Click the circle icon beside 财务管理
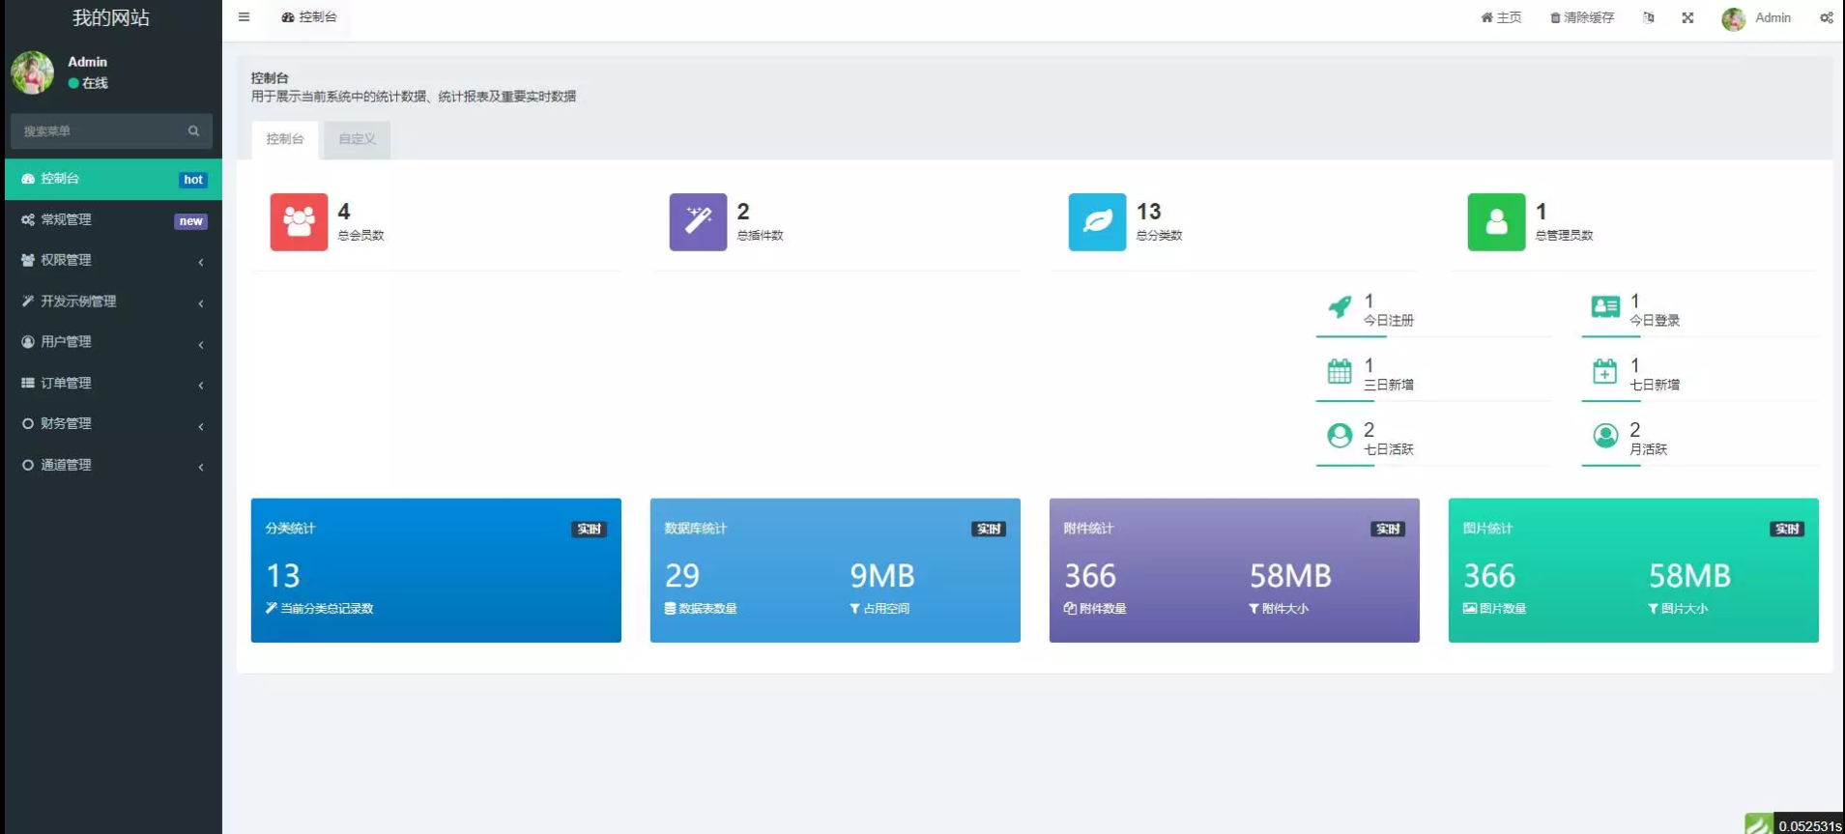Screen dimensions: 1845x834 28,423
